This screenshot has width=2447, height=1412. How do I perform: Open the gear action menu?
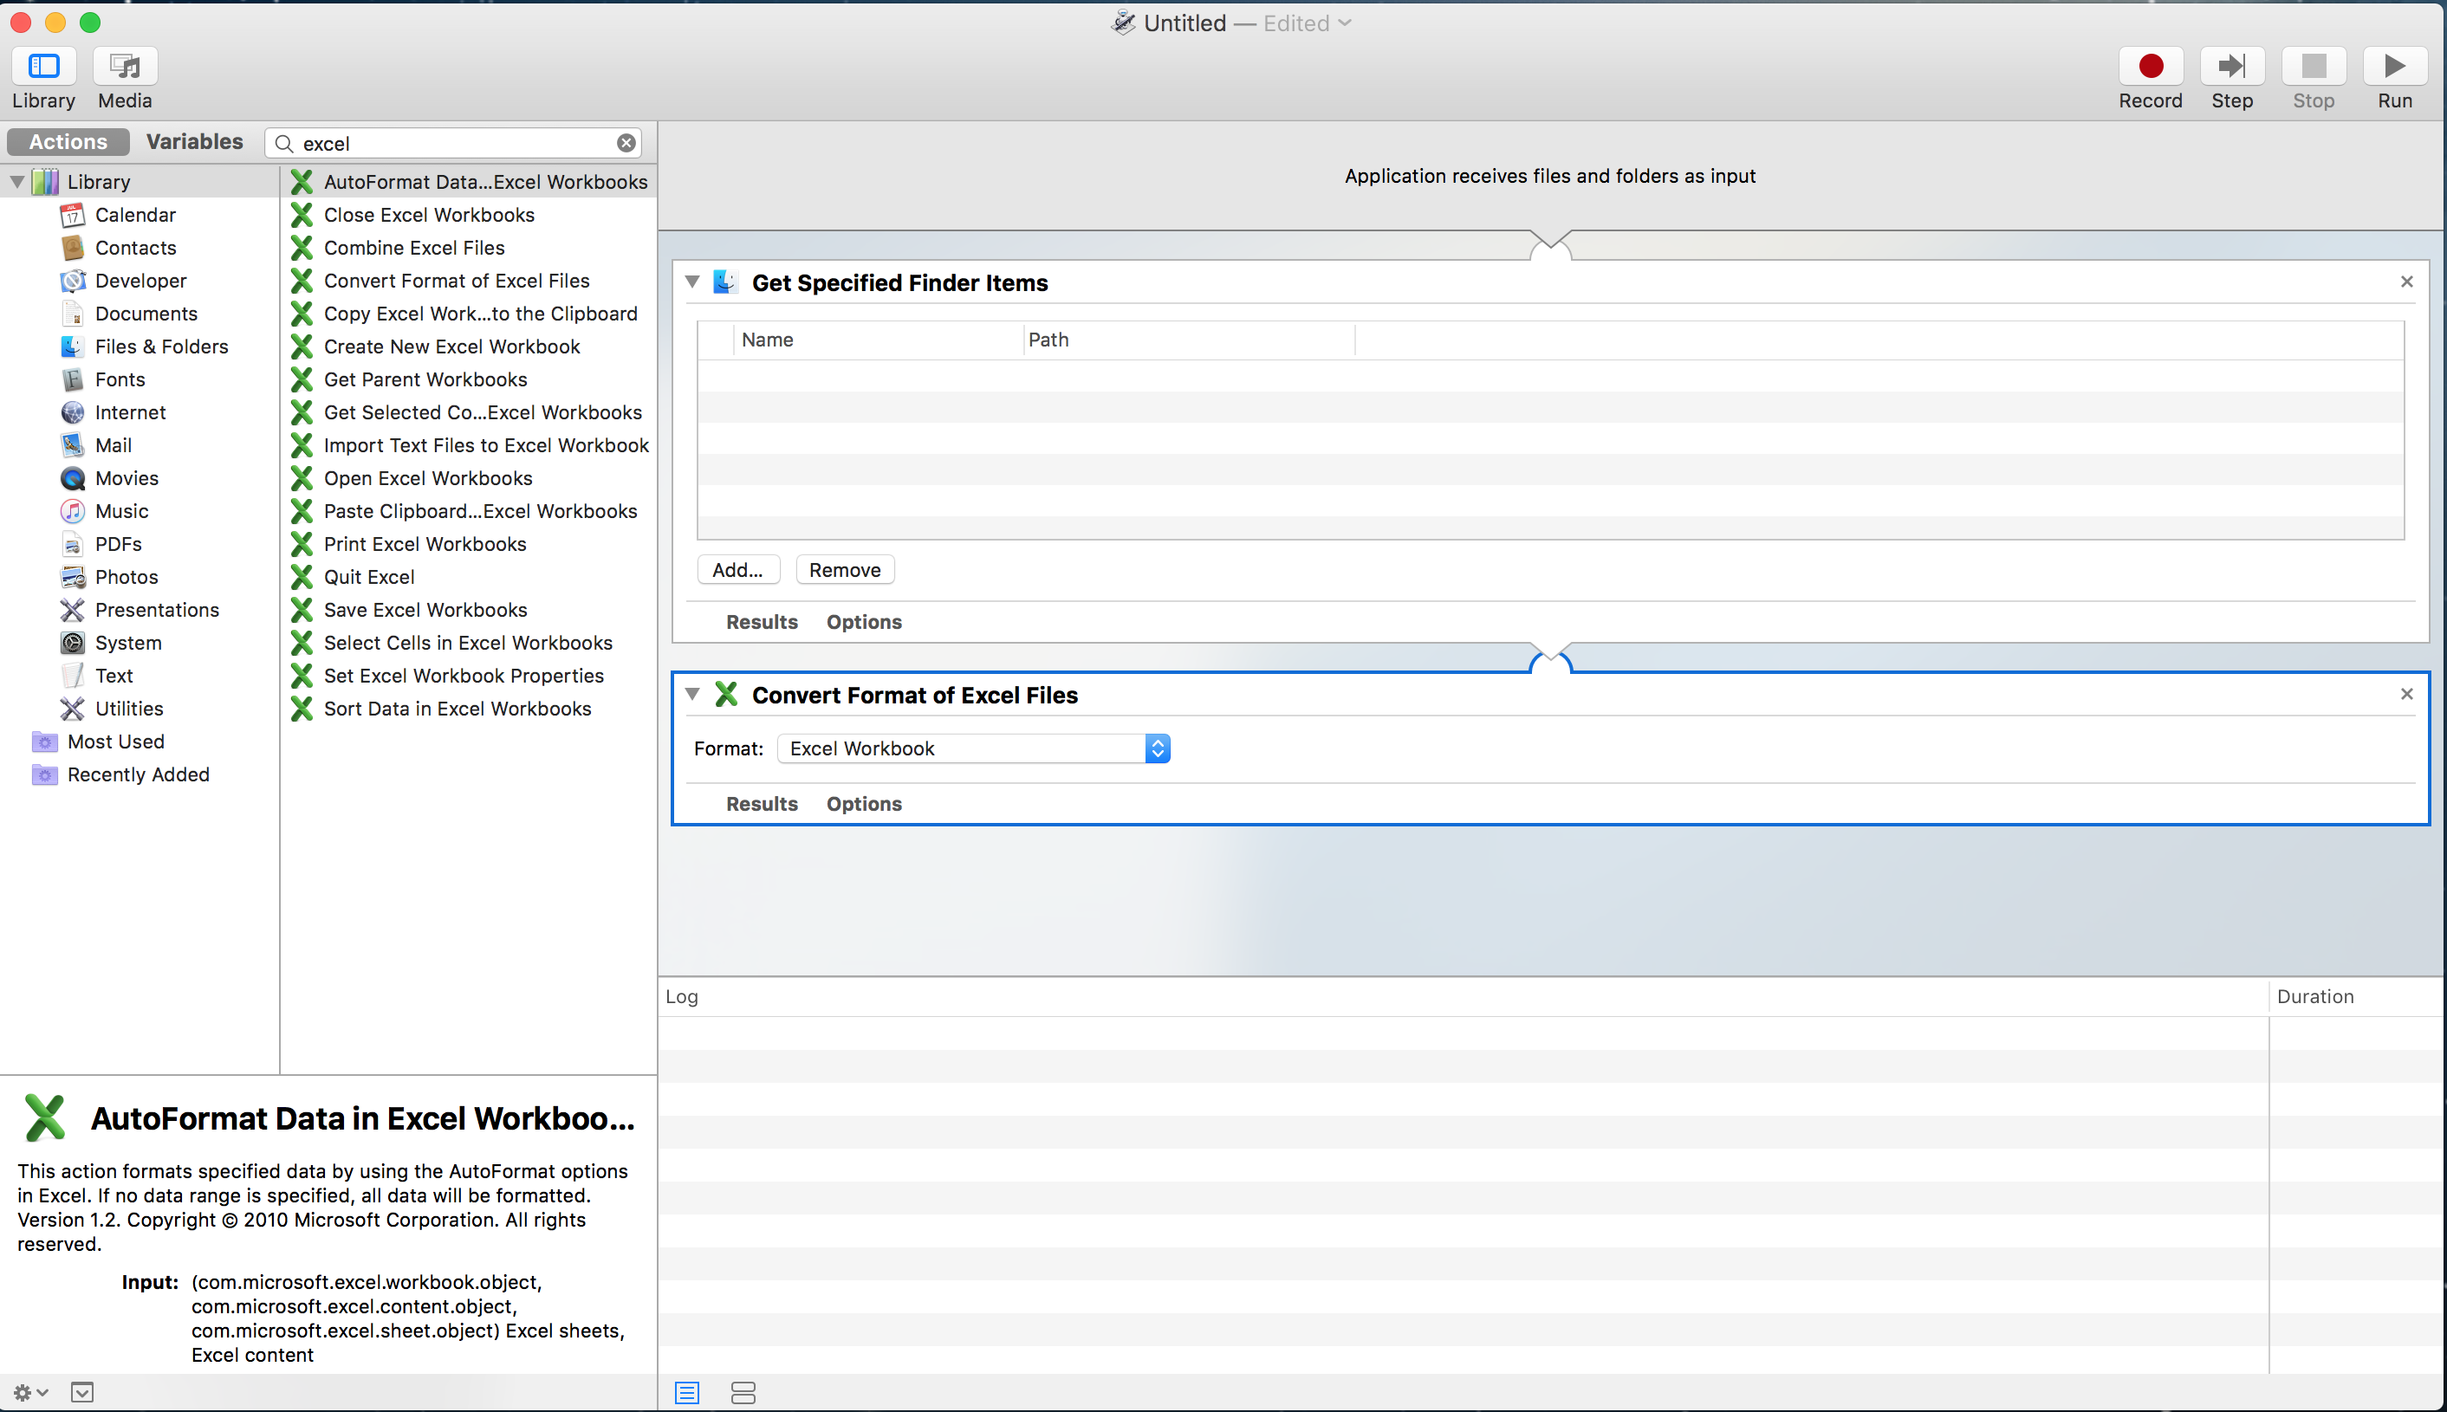pos(30,1393)
